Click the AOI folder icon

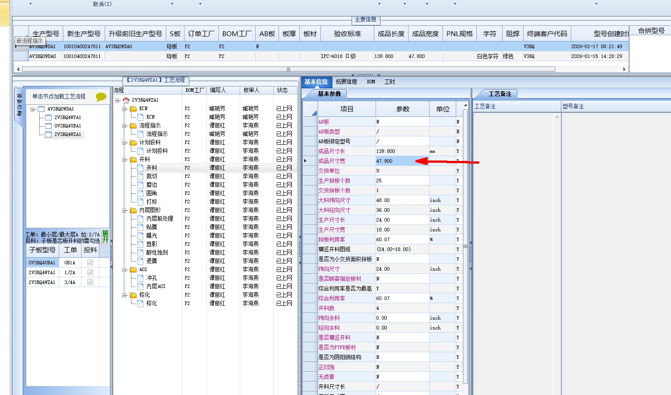pyautogui.click(x=133, y=270)
